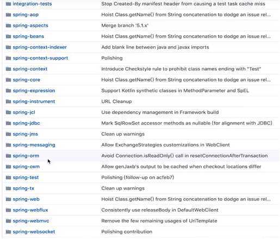Open the 'Support Kotlin synthetic classes' commit

[x=175, y=90]
